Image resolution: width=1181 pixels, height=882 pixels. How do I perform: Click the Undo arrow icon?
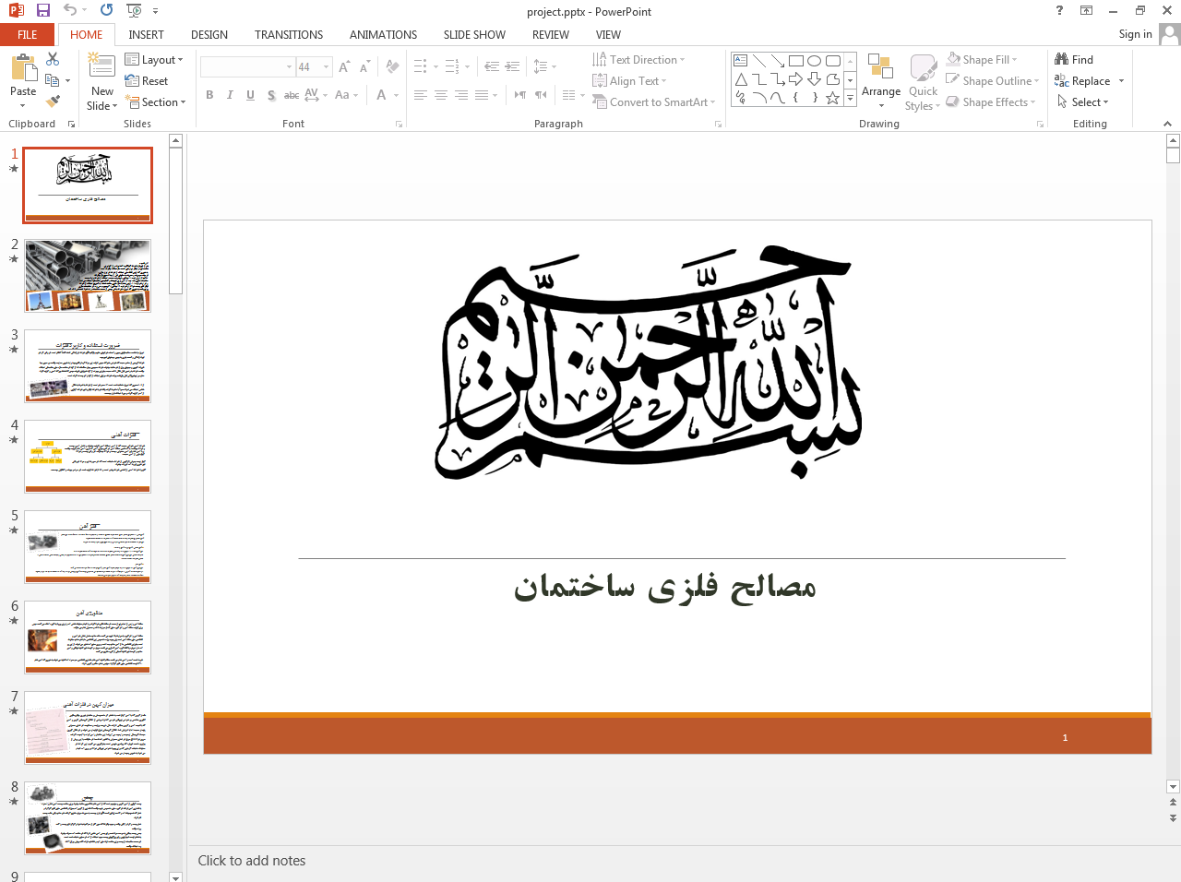(70, 10)
